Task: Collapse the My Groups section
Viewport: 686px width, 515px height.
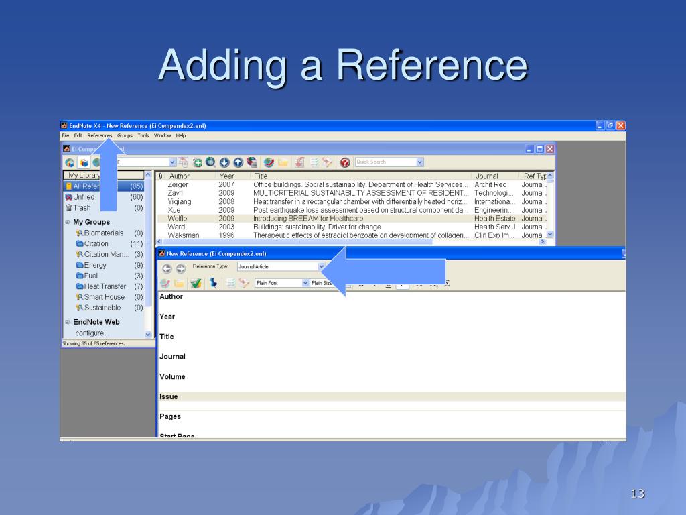Action: tap(68, 222)
